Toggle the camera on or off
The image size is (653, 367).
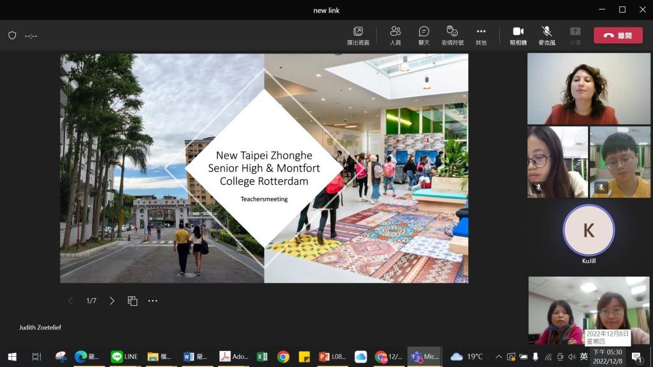click(x=518, y=36)
